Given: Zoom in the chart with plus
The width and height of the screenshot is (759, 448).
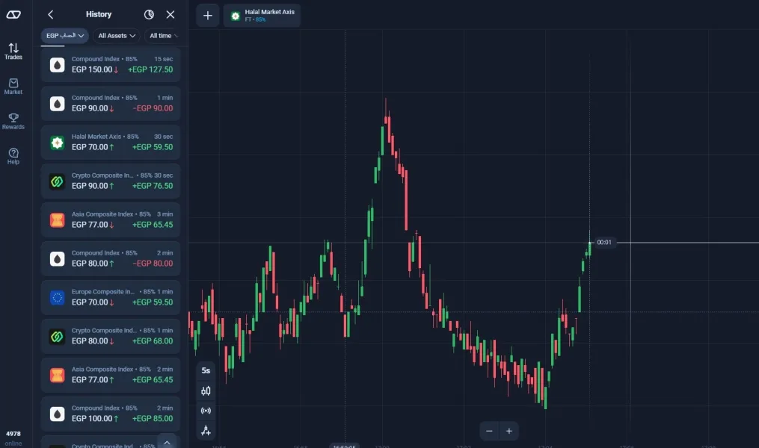Looking at the screenshot, I should coord(509,431).
